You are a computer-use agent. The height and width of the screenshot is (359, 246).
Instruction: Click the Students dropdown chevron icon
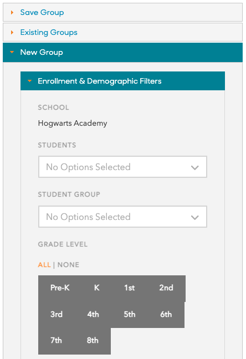click(194, 168)
